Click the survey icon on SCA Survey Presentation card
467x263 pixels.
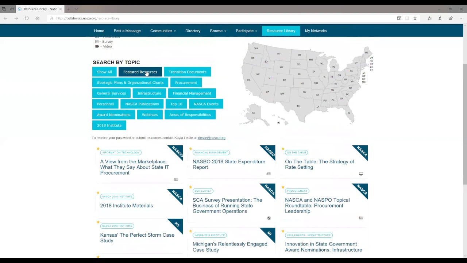click(x=269, y=218)
